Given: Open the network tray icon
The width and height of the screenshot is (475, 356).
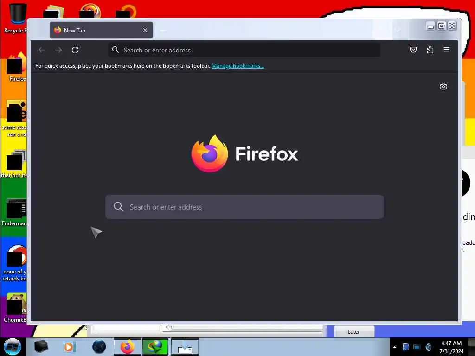Looking at the screenshot, I should tap(417, 347).
